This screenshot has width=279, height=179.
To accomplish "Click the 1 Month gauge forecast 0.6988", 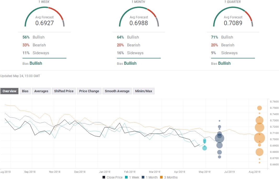I will click(x=139, y=23).
